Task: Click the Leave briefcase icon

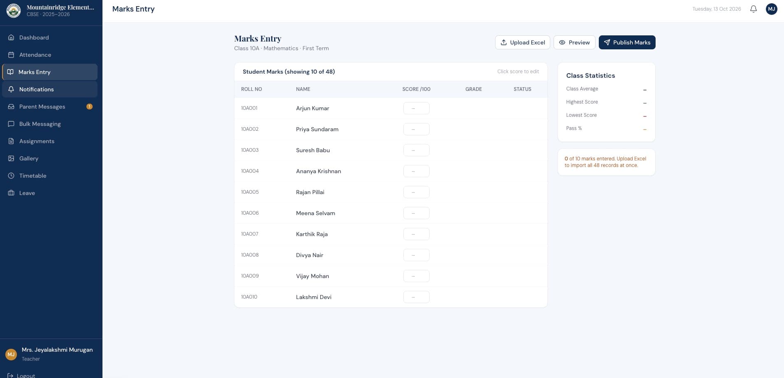Action: tap(11, 193)
